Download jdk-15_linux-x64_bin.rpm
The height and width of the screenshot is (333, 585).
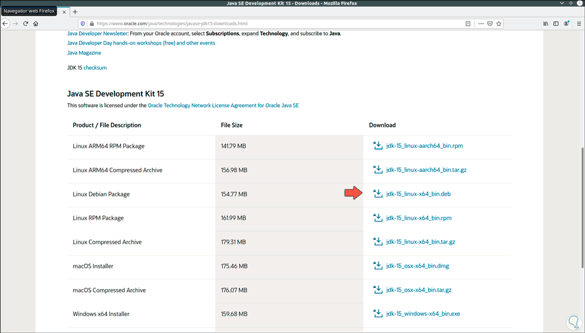pos(419,218)
